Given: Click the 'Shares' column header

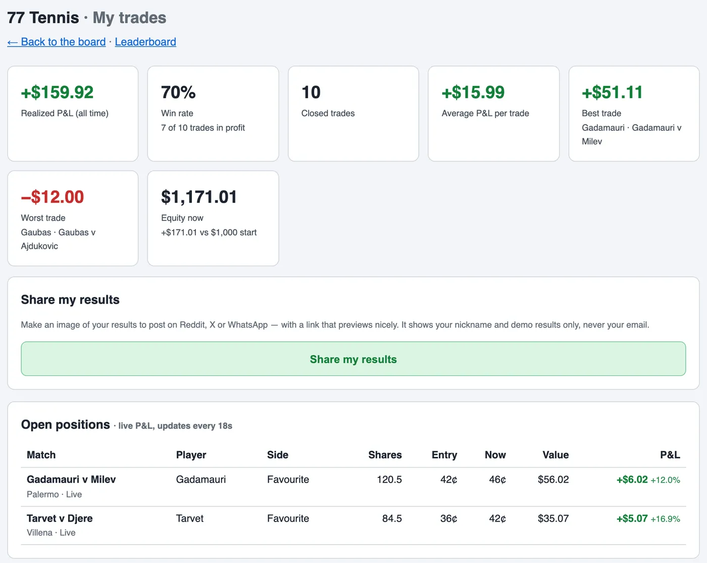Looking at the screenshot, I should [385, 455].
